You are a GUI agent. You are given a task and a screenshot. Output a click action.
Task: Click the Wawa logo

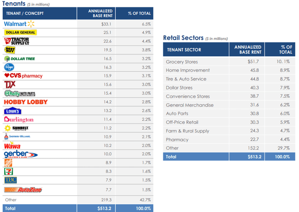point(12,146)
